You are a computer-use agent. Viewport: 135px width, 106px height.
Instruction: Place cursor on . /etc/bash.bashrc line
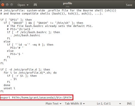[x=25, y=35]
